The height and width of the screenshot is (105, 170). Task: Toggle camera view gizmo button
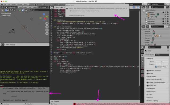(x=47, y=30)
